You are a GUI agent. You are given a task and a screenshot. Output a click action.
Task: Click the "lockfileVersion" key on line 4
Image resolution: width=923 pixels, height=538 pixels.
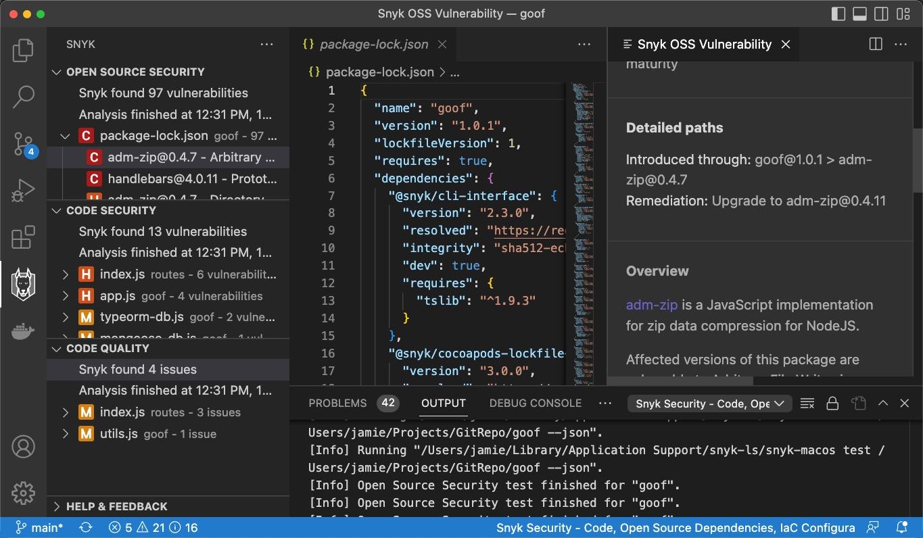point(434,143)
